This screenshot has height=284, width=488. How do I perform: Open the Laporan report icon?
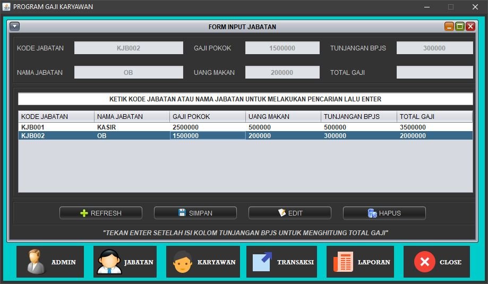point(343,262)
